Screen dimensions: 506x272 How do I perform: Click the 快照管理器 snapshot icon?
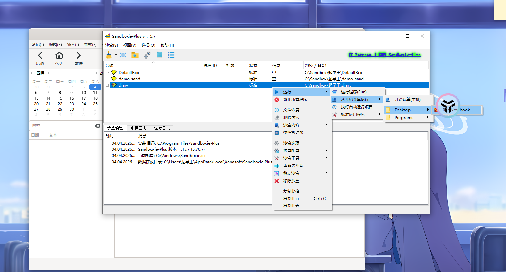(x=277, y=133)
